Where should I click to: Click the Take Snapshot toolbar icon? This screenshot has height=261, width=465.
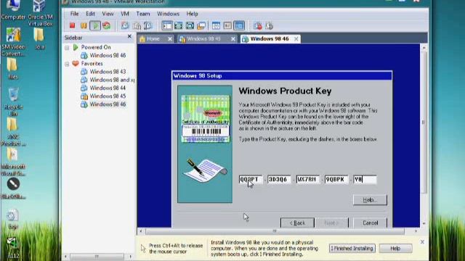coord(125,25)
